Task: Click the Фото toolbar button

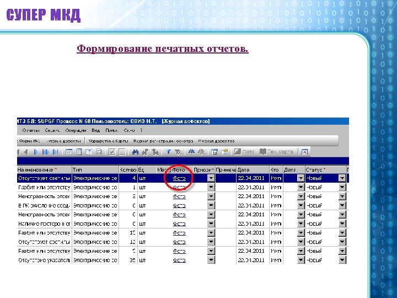Action: point(244,152)
